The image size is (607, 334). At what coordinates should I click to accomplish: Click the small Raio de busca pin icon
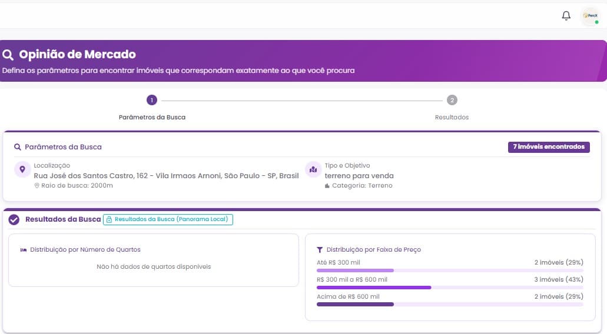(x=37, y=186)
